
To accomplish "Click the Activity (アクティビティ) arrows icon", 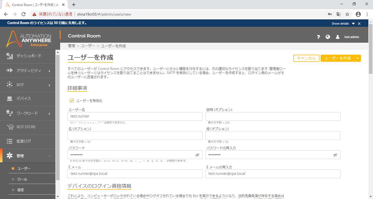I will pyautogui.click(x=10, y=71).
